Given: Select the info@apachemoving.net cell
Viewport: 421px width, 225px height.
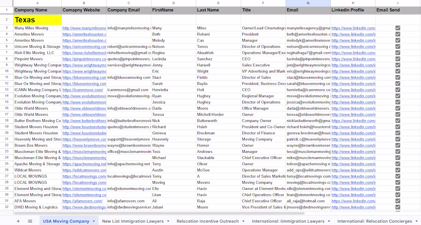Looking at the screenshot, I should point(129,164).
